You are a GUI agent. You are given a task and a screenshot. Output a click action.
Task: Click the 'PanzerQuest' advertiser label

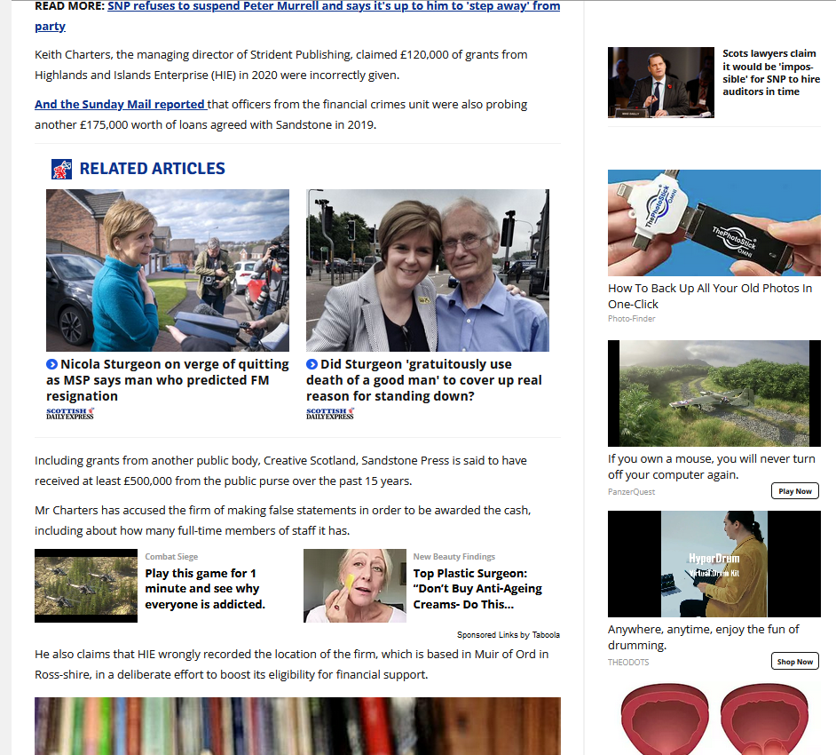631,491
